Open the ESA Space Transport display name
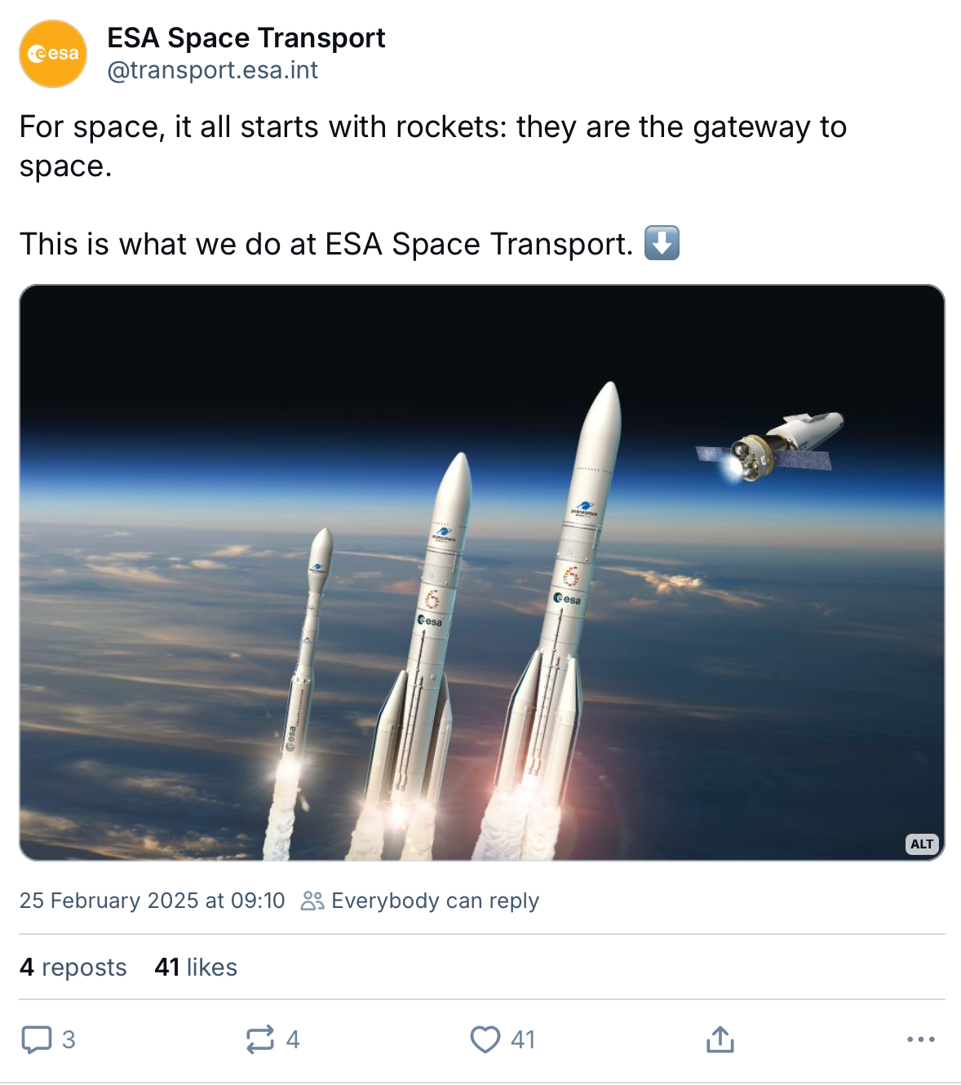This screenshot has height=1085, width=961. [246, 38]
